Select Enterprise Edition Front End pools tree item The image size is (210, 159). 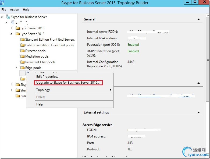pos(49,45)
